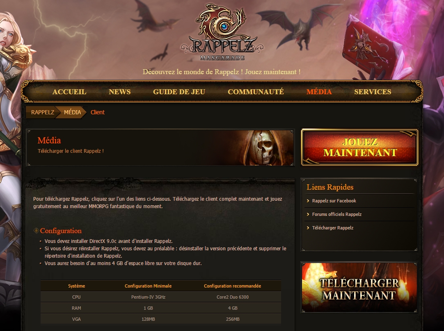
Task: Open the SERVICES menu
Action: pyautogui.click(x=373, y=92)
